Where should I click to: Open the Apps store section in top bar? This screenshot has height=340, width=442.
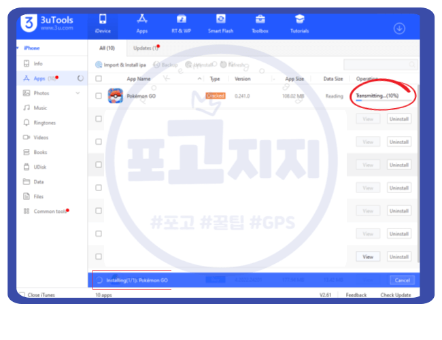tap(142, 24)
